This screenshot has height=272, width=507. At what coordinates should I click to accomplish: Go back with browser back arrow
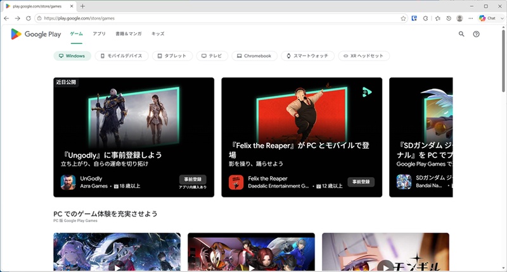[6, 18]
